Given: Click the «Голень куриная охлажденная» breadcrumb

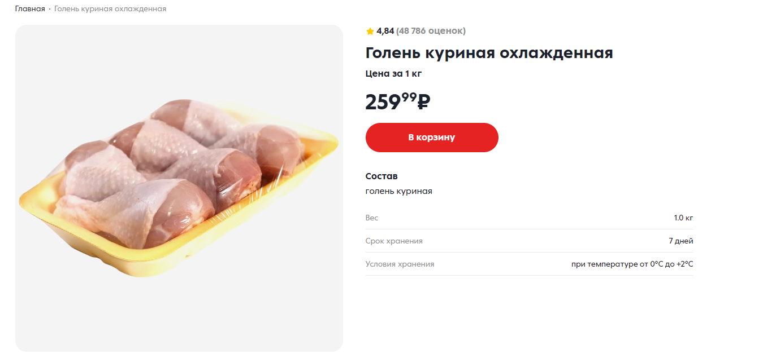Looking at the screenshot, I should point(110,9).
